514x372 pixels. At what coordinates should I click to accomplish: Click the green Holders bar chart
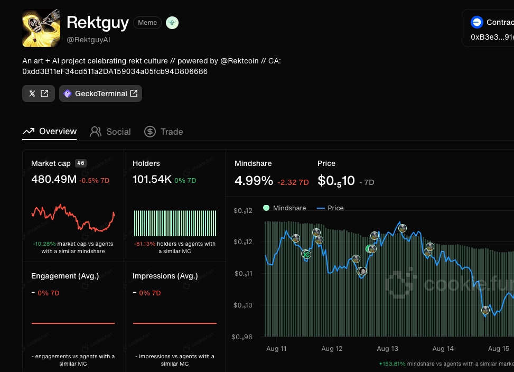click(x=175, y=224)
